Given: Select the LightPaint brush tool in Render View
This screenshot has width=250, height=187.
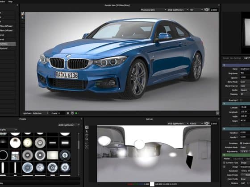Looking at the screenshot, I should click(23, 14).
